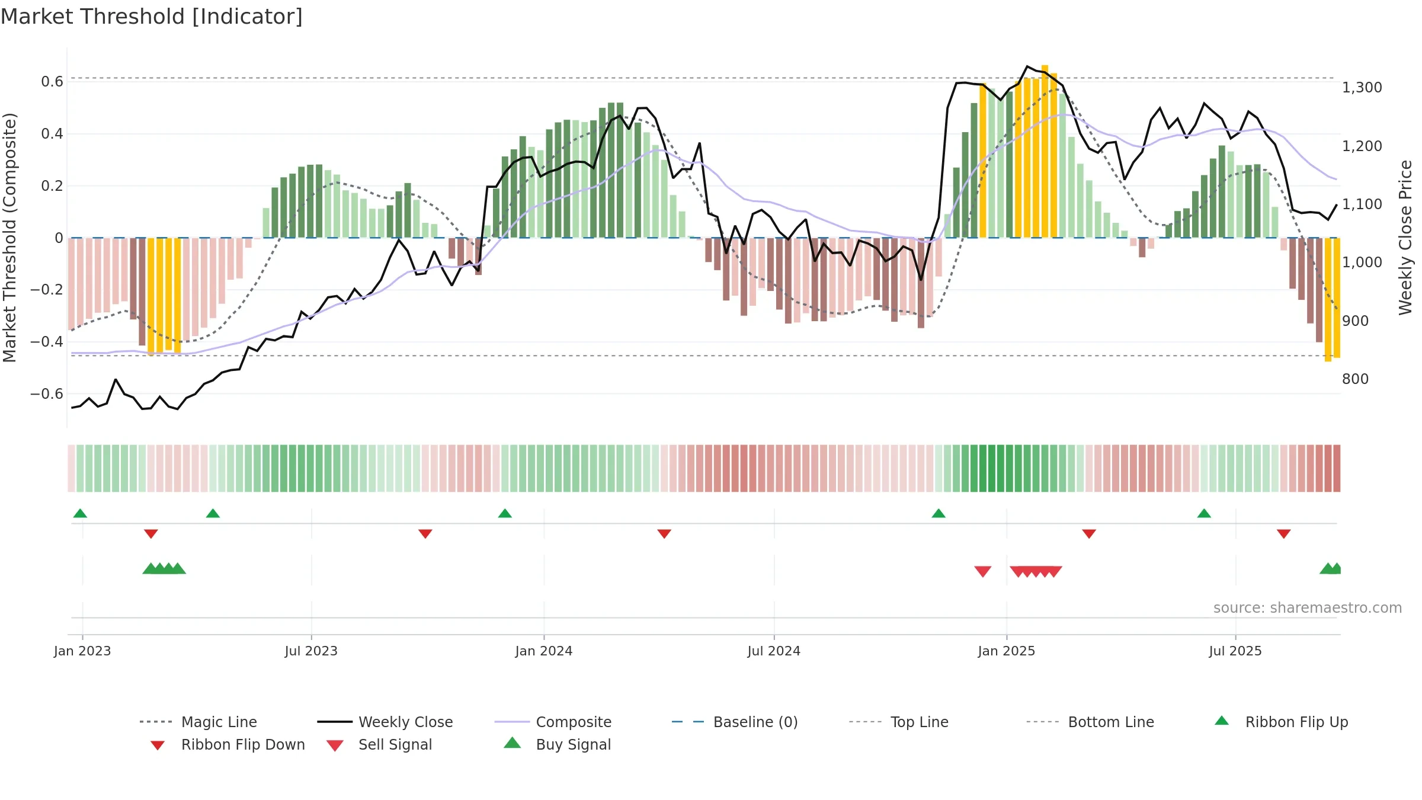
Task: Click the ribbon flip up marker at January 2023
Action: click(80, 513)
